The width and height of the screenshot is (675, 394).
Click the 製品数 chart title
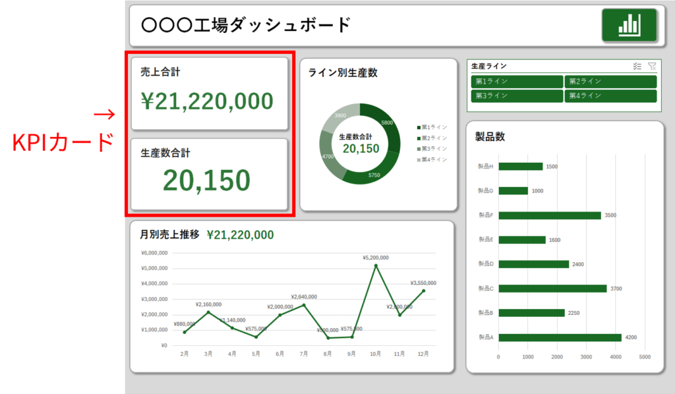tap(490, 137)
